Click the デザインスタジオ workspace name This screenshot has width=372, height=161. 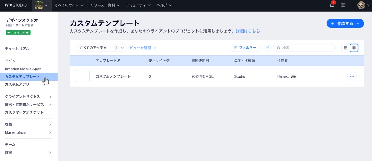pos(22,20)
